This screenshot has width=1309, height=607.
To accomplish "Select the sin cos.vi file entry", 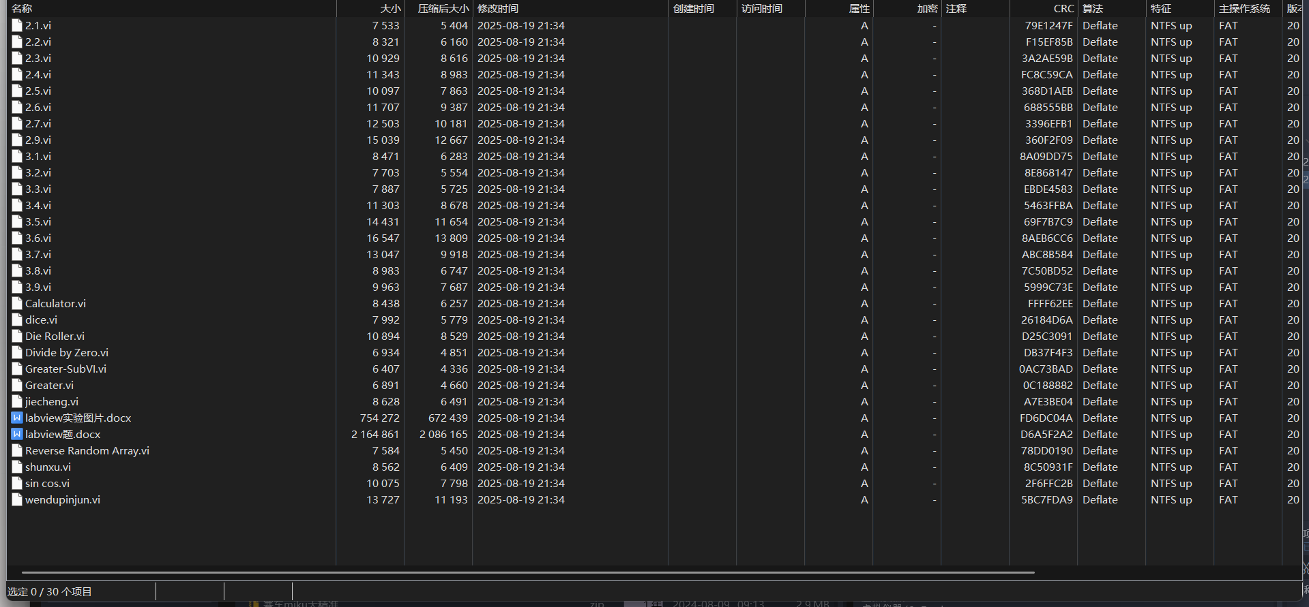I will 47,483.
